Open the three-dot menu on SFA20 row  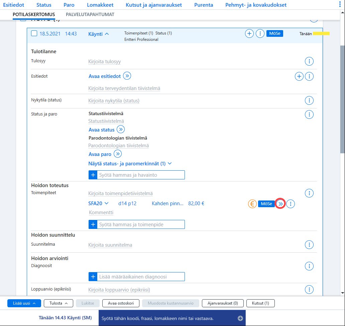pos(291,204)
